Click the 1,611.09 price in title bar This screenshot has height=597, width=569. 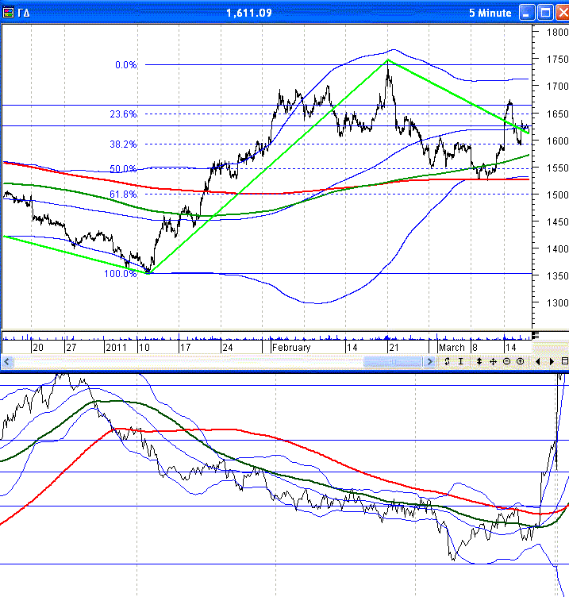coord(249,13)
